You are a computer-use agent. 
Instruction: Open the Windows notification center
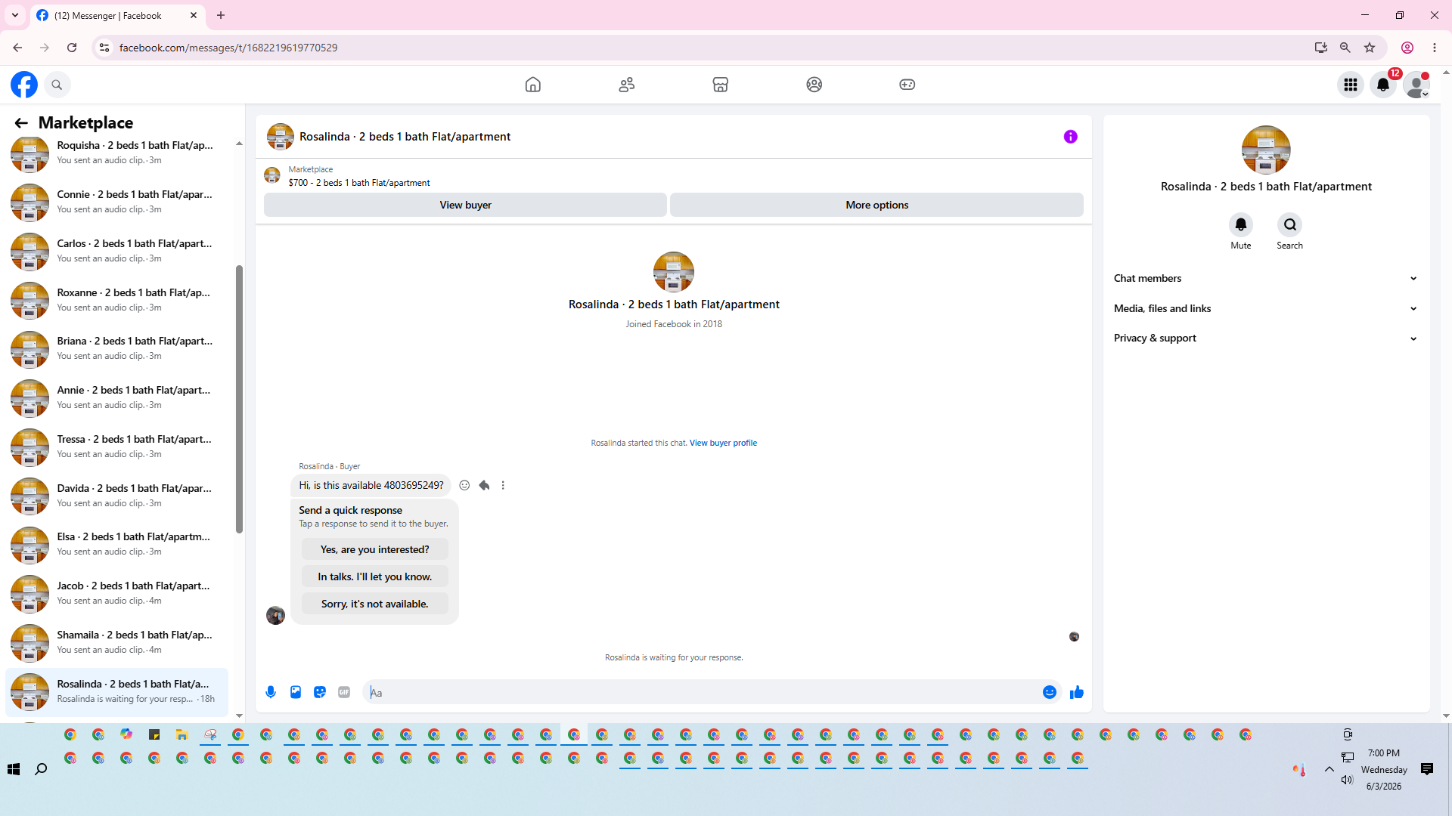1427,769
